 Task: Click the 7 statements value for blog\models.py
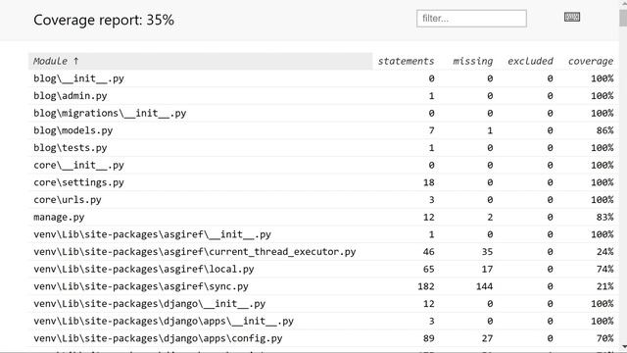(x=431, y=130)
